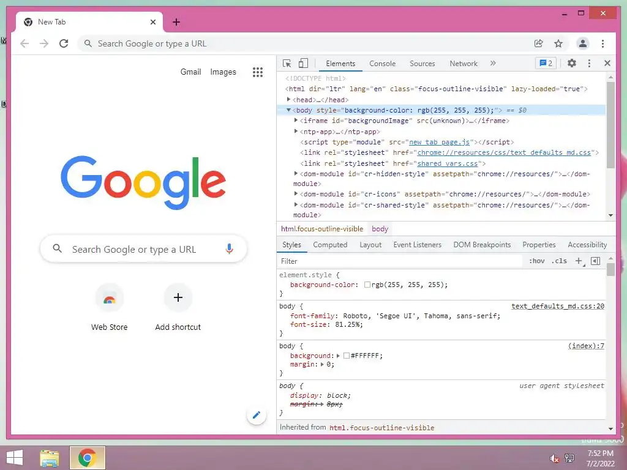Click the Google apps grid icon
627x470 pixels.
tap(258, 72)
